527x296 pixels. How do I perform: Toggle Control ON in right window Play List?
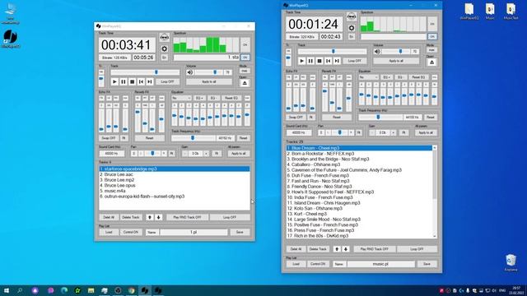(x=318, y=264)
